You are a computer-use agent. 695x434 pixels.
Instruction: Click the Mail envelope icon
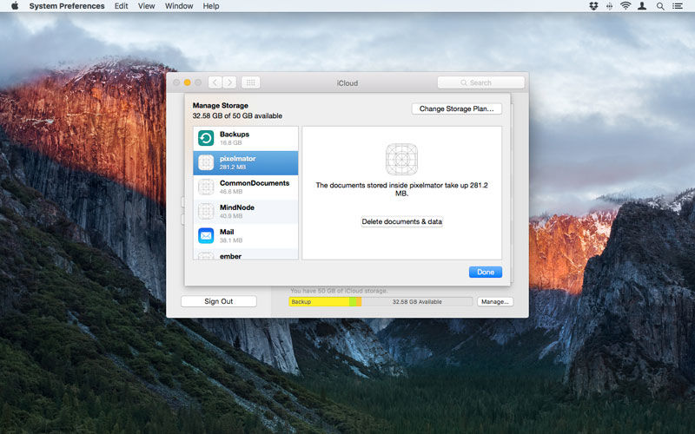click(206, 235)
